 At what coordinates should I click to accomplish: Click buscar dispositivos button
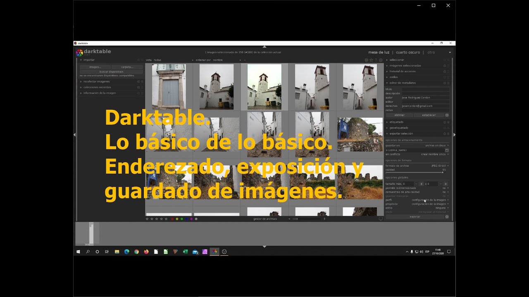click(112, 72)
